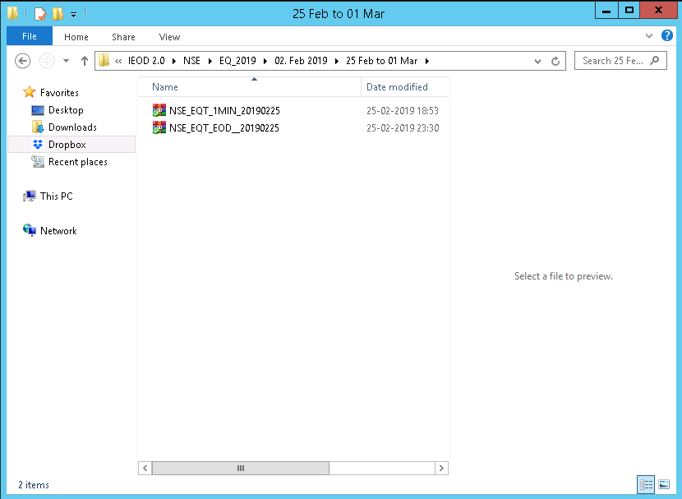Image resolution: width=682 pixels, height=499 pixels.
Task: Click the Dropbox logo icon
Action: click(x=38, y=144)
